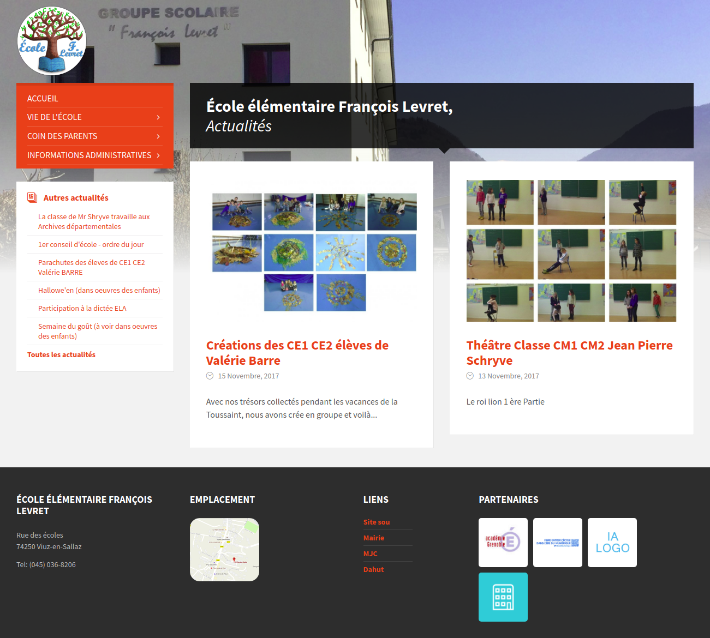This screenshot has width=710, height=638.
Task: Open the theatre class photo collage
Action: pos(571,251)
